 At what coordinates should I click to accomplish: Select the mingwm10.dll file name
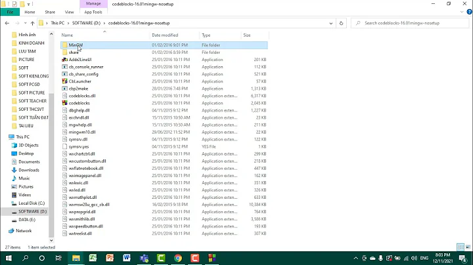(82, 132)
